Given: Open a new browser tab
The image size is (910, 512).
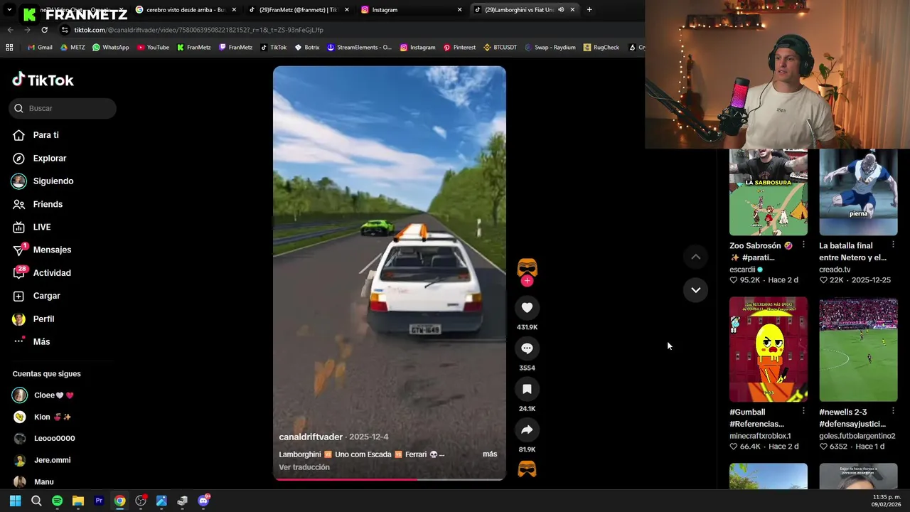Looking at the screenshot, I should pyautogui.click(x=589, y=10).
